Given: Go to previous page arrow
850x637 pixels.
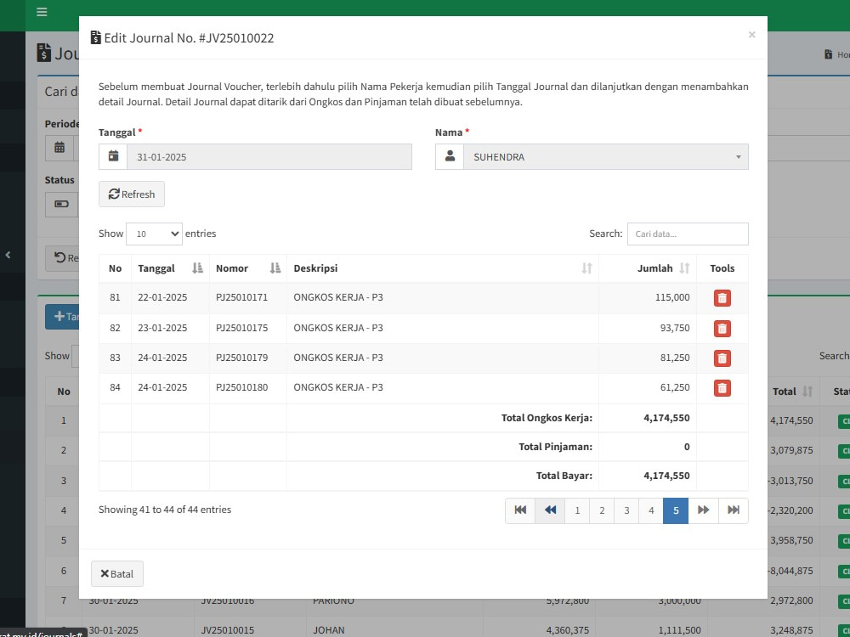Looking at the screenshot, I should point(550,510).
